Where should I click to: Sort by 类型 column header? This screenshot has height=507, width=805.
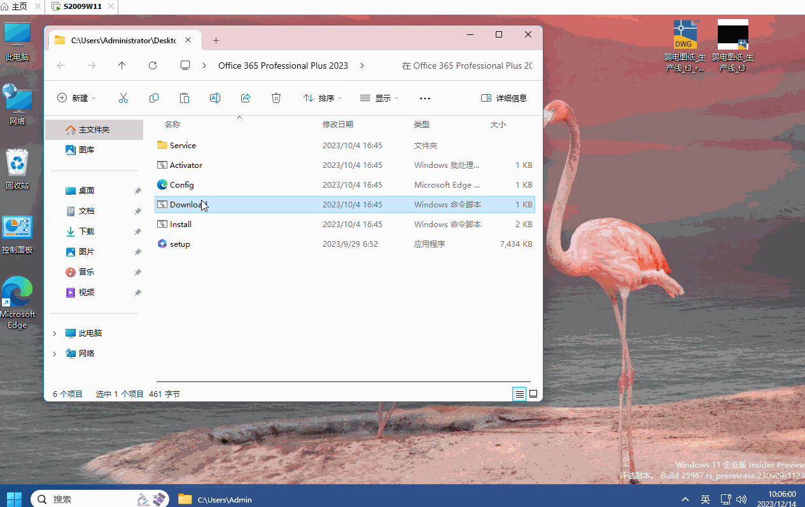pos(422,125)
